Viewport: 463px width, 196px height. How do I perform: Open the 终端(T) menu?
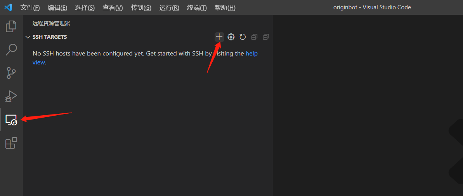click(x=197, y=8)
